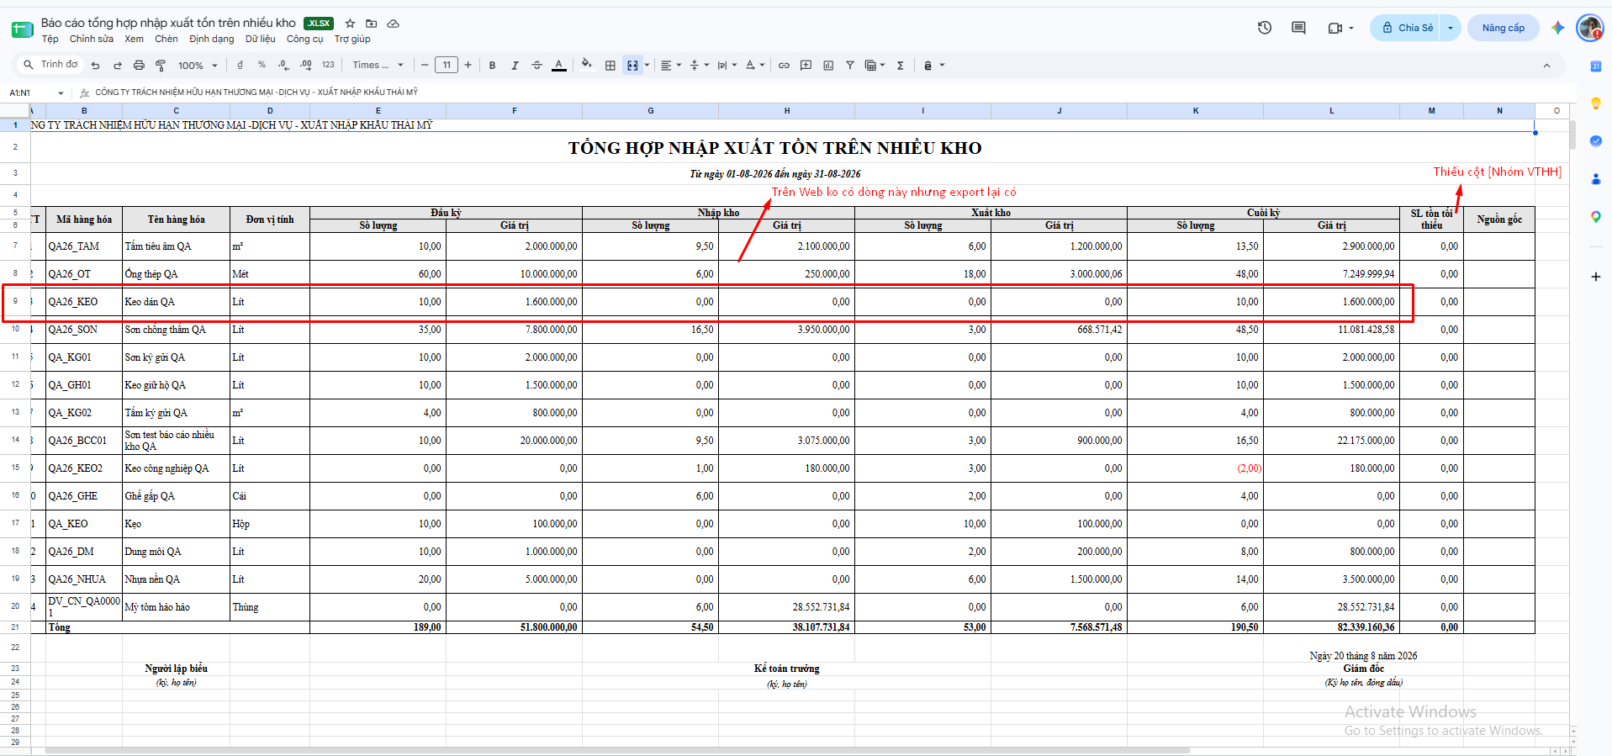Toggle italic formatting

click(515, 65)
